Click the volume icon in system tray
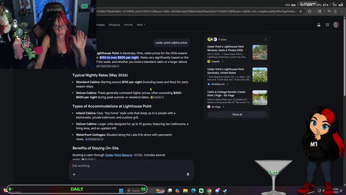346x195 pixels. 324,191
